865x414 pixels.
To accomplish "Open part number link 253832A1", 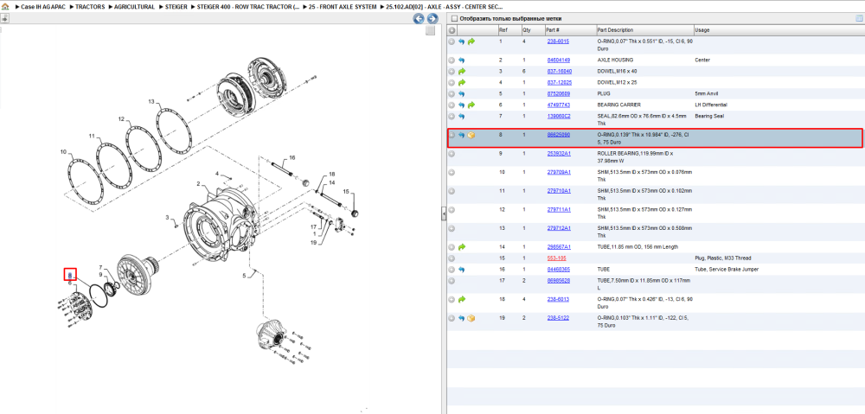I will [x=558, y=153].
